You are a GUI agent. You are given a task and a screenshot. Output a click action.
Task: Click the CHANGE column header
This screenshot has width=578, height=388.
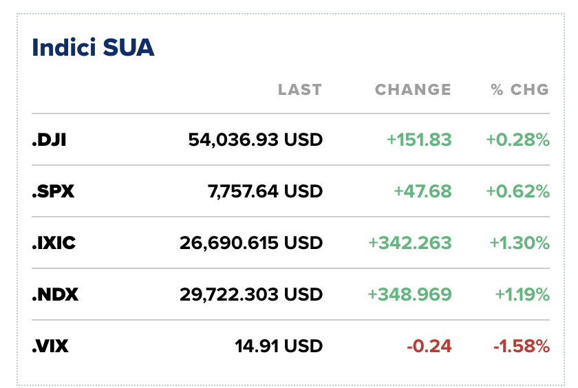[x=413, y=89]
